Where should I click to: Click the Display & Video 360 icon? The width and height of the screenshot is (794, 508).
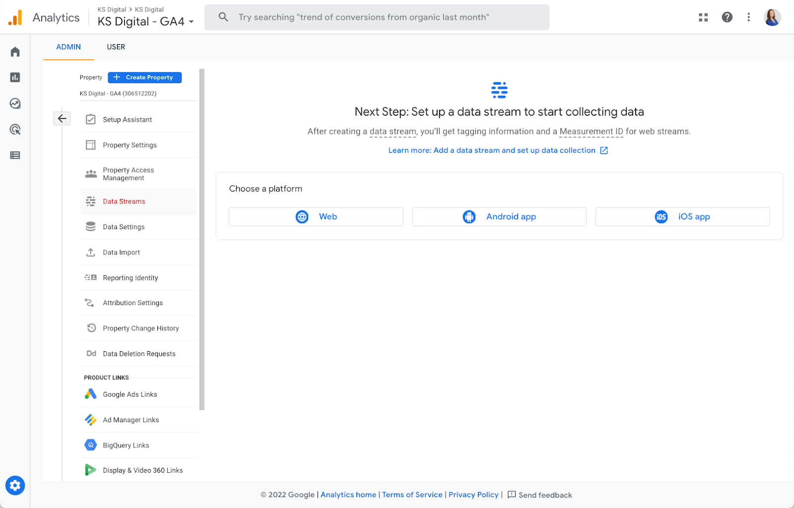pos(90,470)
